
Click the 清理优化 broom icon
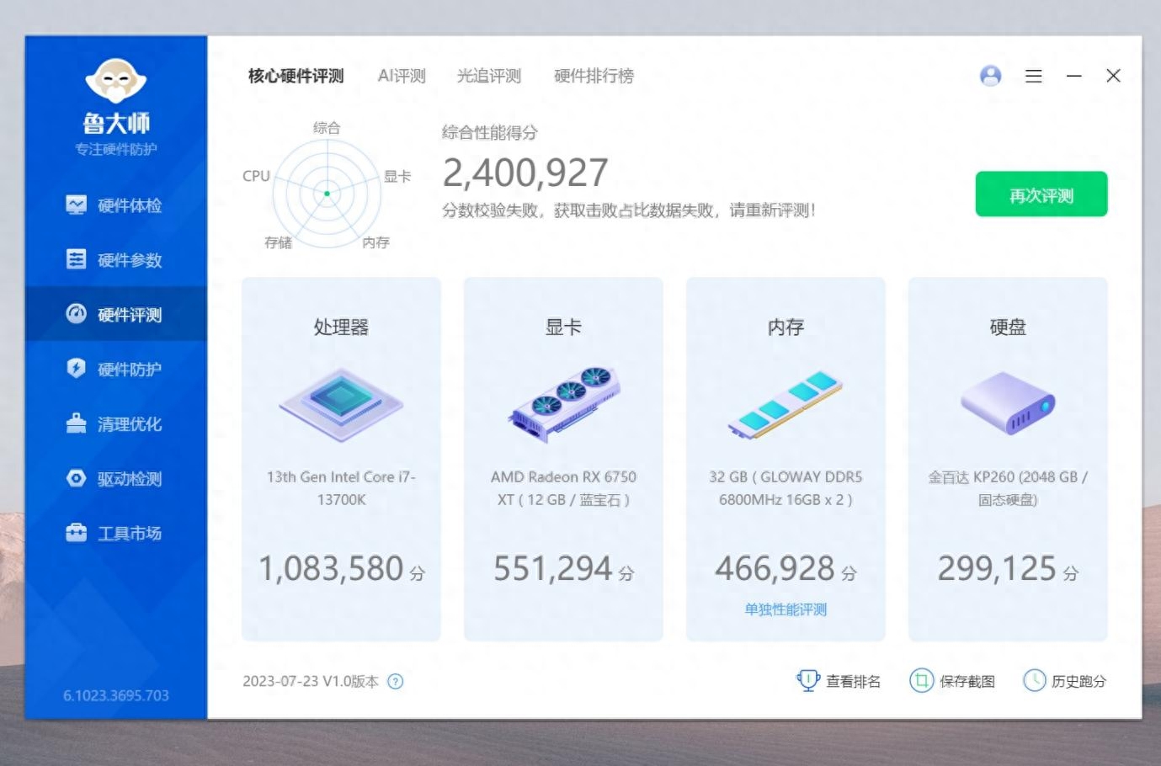(x=76, y=423)
